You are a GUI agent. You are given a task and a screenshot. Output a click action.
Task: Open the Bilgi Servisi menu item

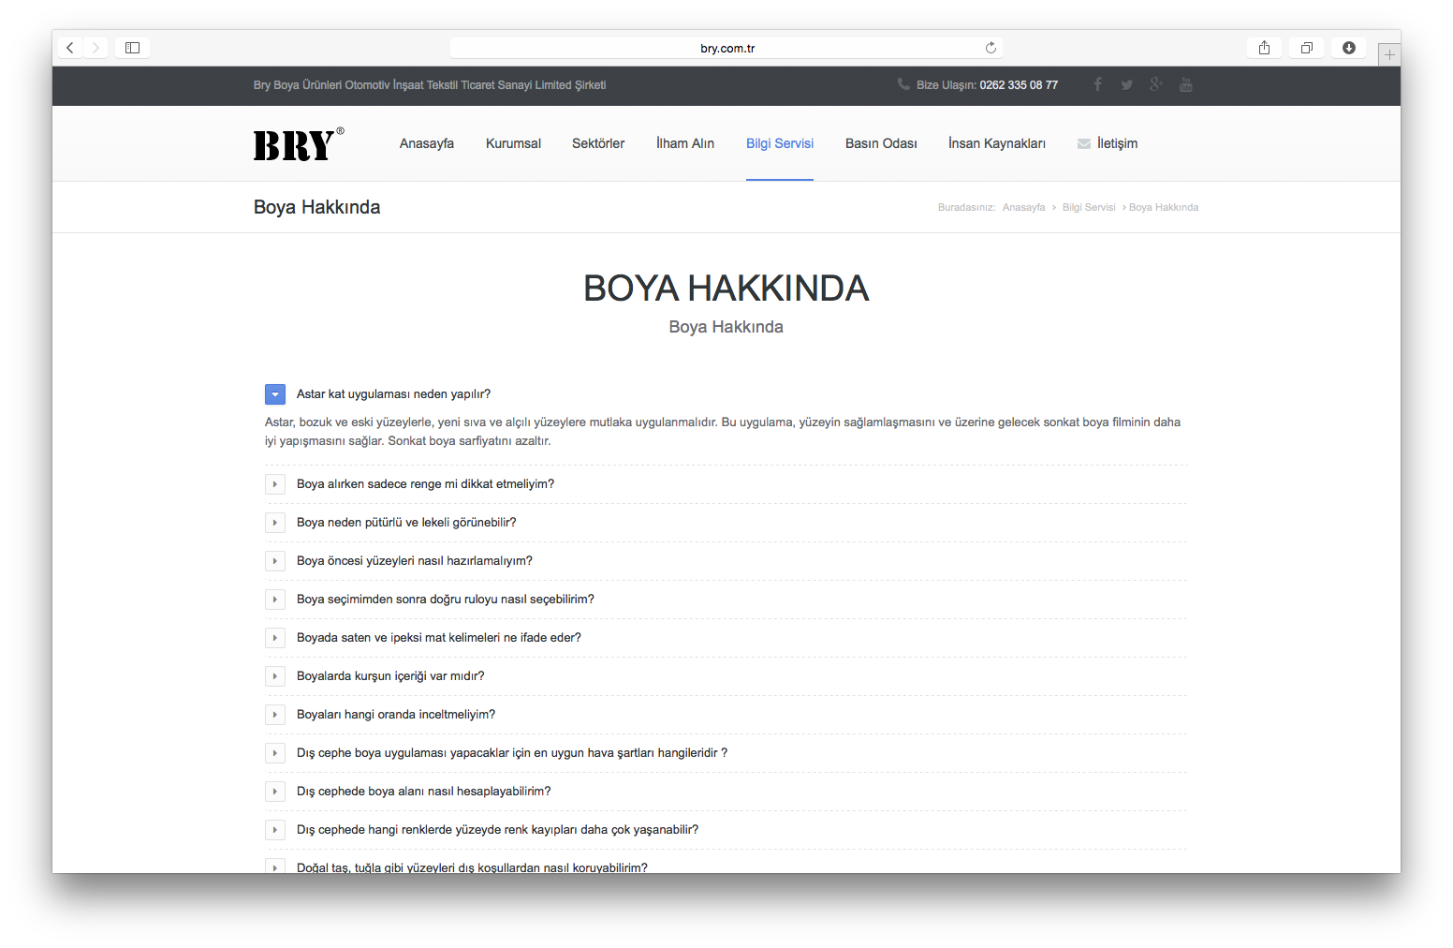point(780,143)
